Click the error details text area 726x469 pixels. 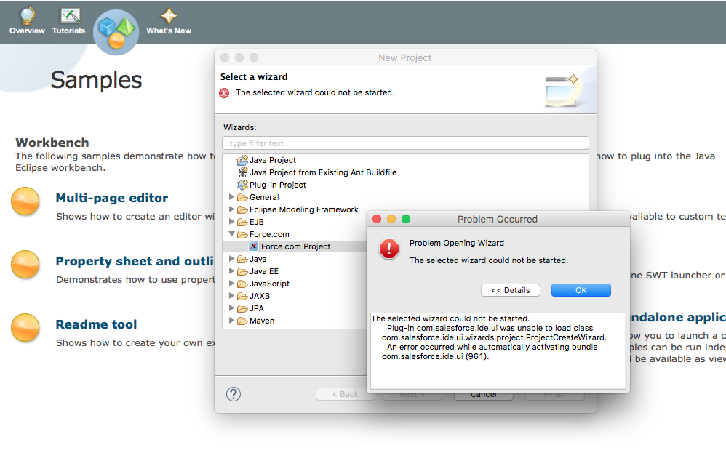click(498, 351)
